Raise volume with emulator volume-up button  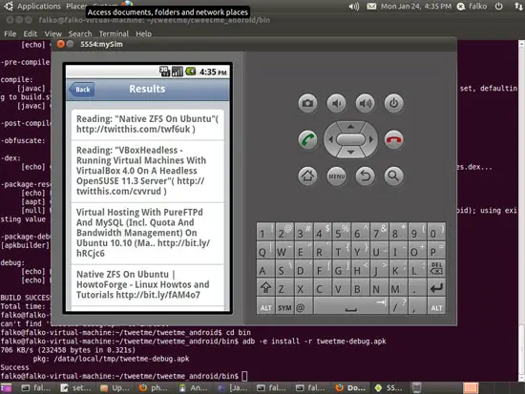[365, 103]
